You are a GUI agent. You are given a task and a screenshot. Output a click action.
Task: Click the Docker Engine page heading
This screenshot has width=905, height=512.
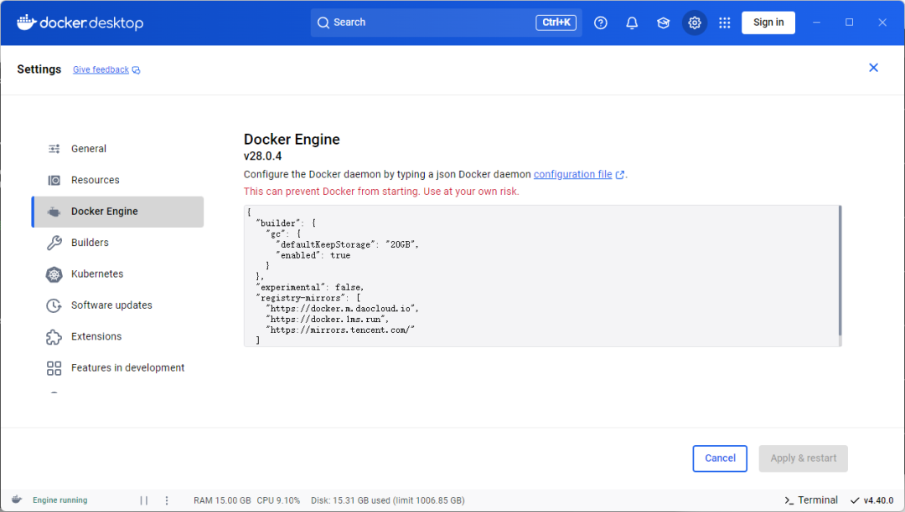pyautogui.click(x=292, y=140)
